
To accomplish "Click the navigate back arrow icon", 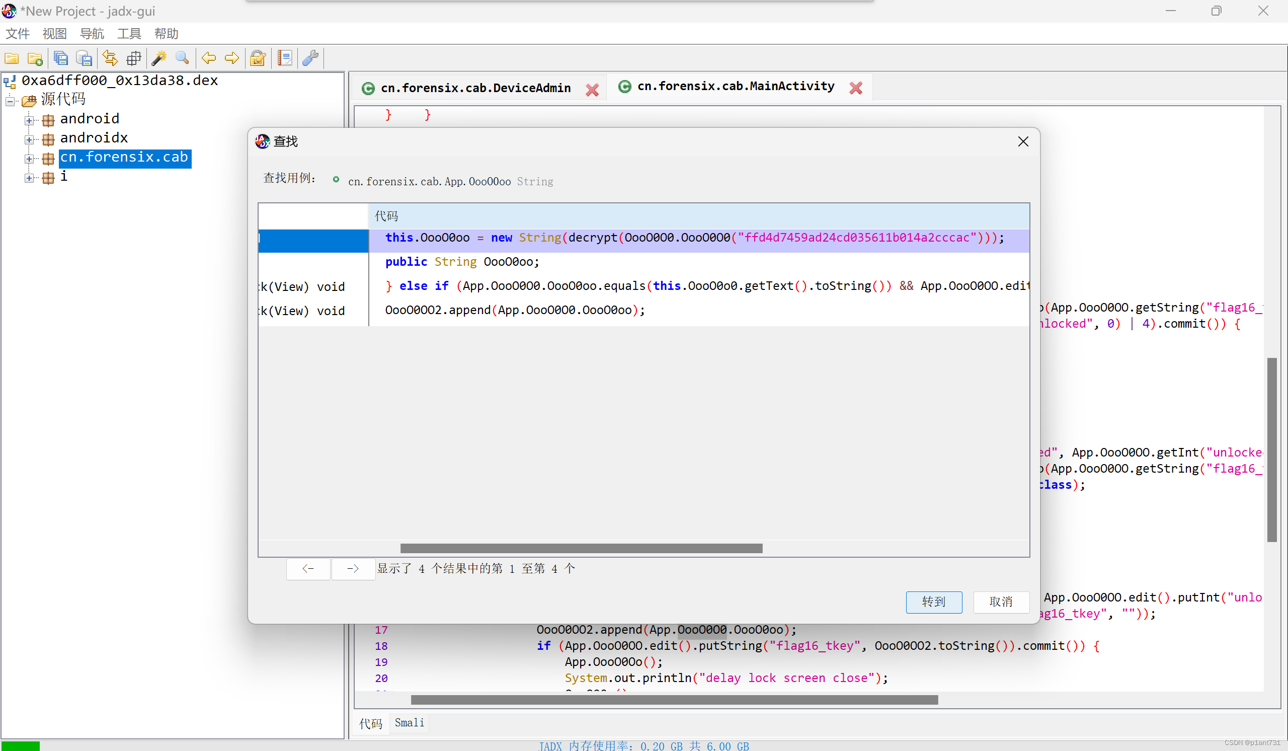I will (x=208, y=58).
